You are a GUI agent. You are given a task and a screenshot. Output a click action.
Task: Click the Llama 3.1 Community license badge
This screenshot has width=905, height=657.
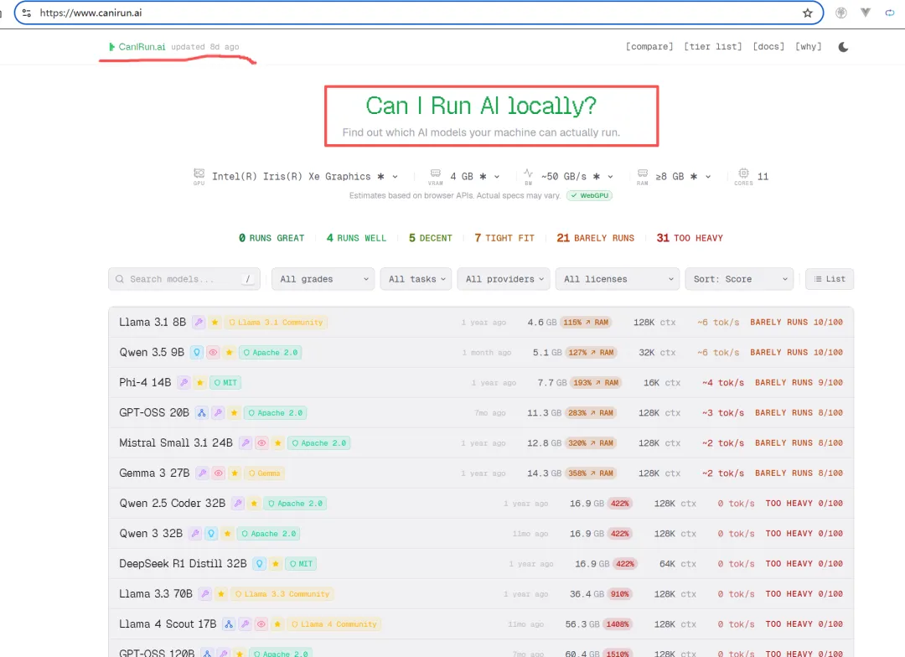pos(276,322)
